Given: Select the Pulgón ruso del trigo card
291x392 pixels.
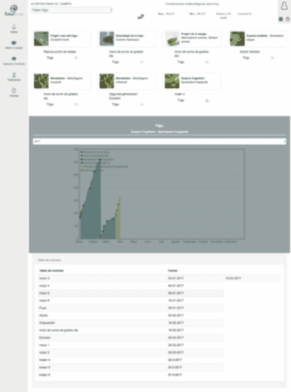Looking at the screenshot, I should [62, 39].
